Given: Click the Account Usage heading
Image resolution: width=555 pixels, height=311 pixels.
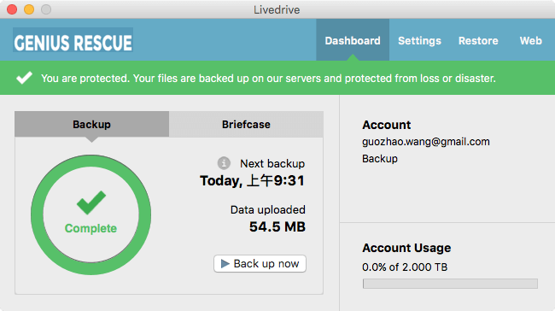Looking at the screenshot, I should pyautogui.click(x=406, y=248).
